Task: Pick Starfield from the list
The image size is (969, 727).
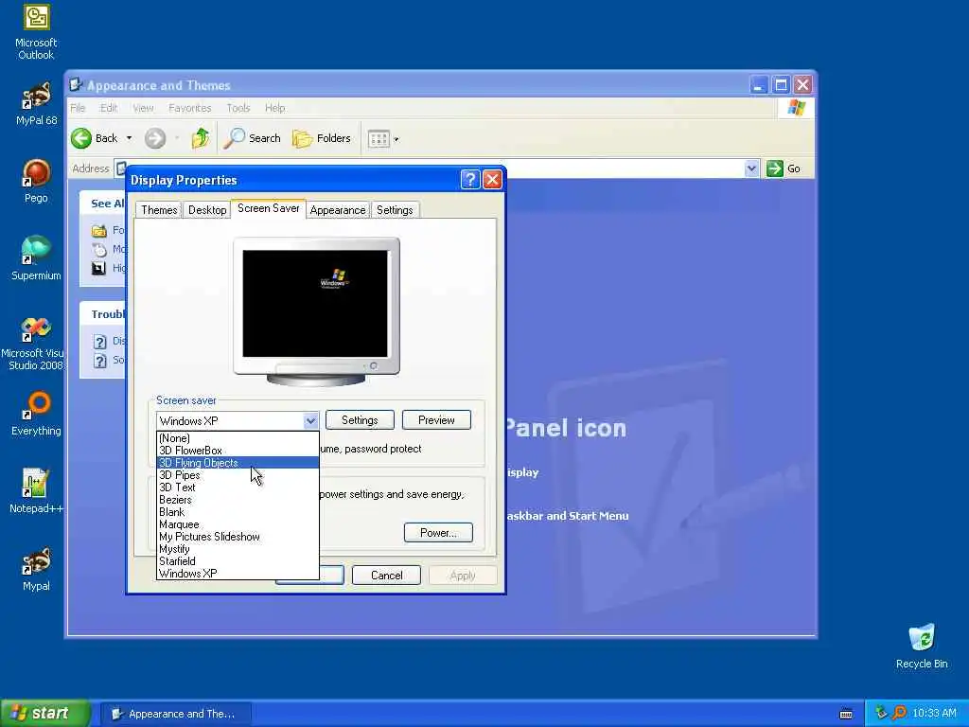Action: click(x=238, y=561)
